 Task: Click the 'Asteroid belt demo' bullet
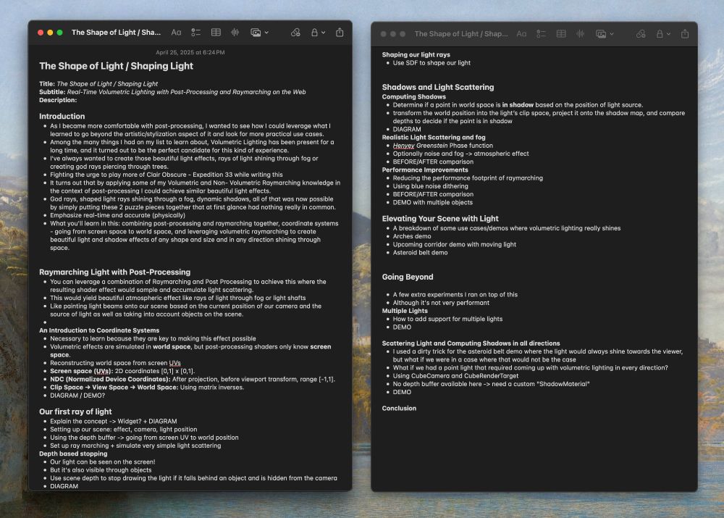coord(420,253)
